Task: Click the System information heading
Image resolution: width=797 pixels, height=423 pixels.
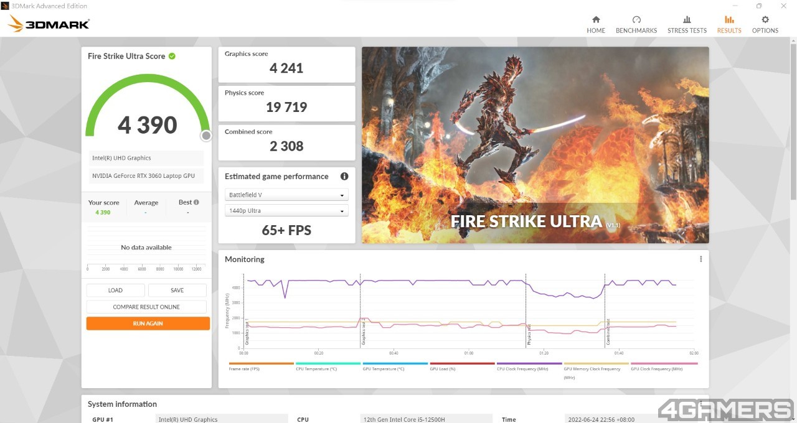Action: (x=122, y=404)
